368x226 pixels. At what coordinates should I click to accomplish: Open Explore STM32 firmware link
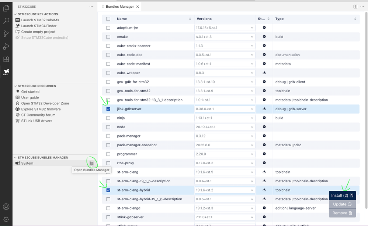tap(41, 109)
